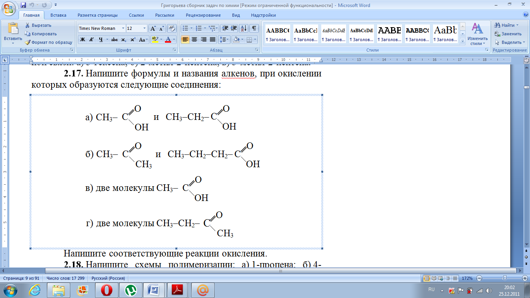Open the font size 12 dropdown
This screenshot has height=298, width=530.
[145, 28]
